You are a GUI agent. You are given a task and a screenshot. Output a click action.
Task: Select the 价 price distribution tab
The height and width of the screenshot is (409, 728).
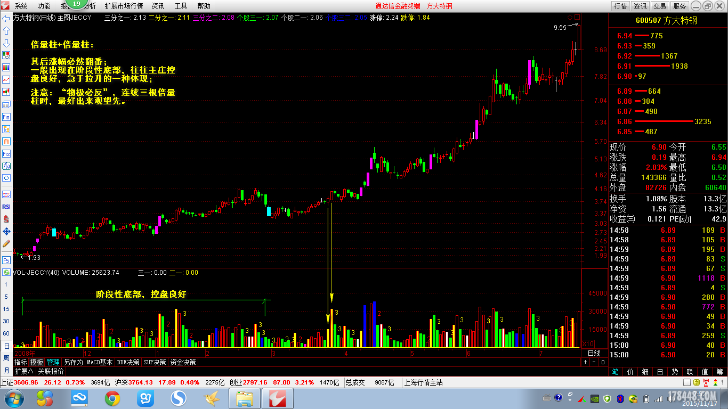(x=630, y=371)
